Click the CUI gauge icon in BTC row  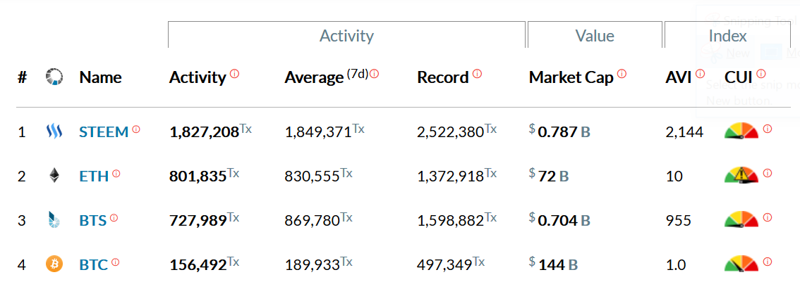(742, 264)
